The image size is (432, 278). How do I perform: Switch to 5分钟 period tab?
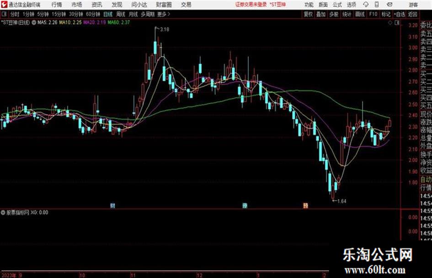(x=43, y=14)
